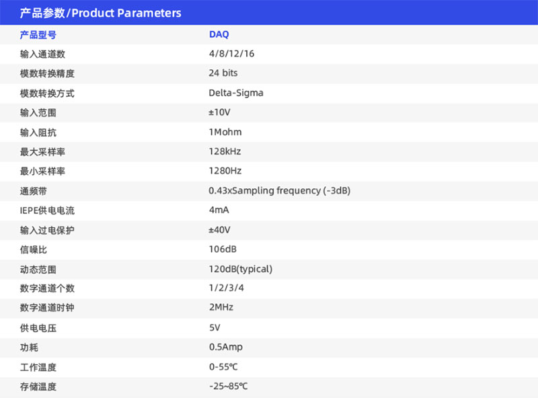Select the 0.5Amp power consumption value

click(226, 348)
